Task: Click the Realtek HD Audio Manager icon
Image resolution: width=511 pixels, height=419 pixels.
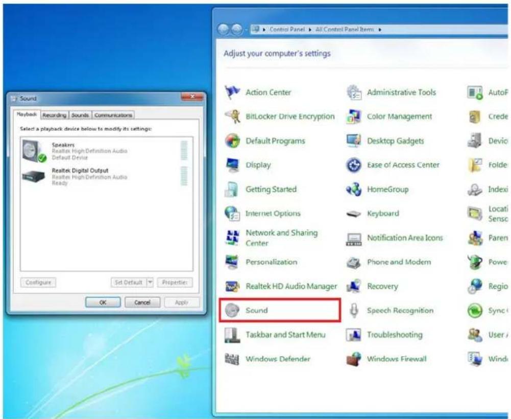Action: pos(232,286)
